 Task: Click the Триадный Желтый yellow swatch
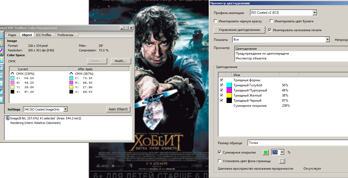coord(229,95)
